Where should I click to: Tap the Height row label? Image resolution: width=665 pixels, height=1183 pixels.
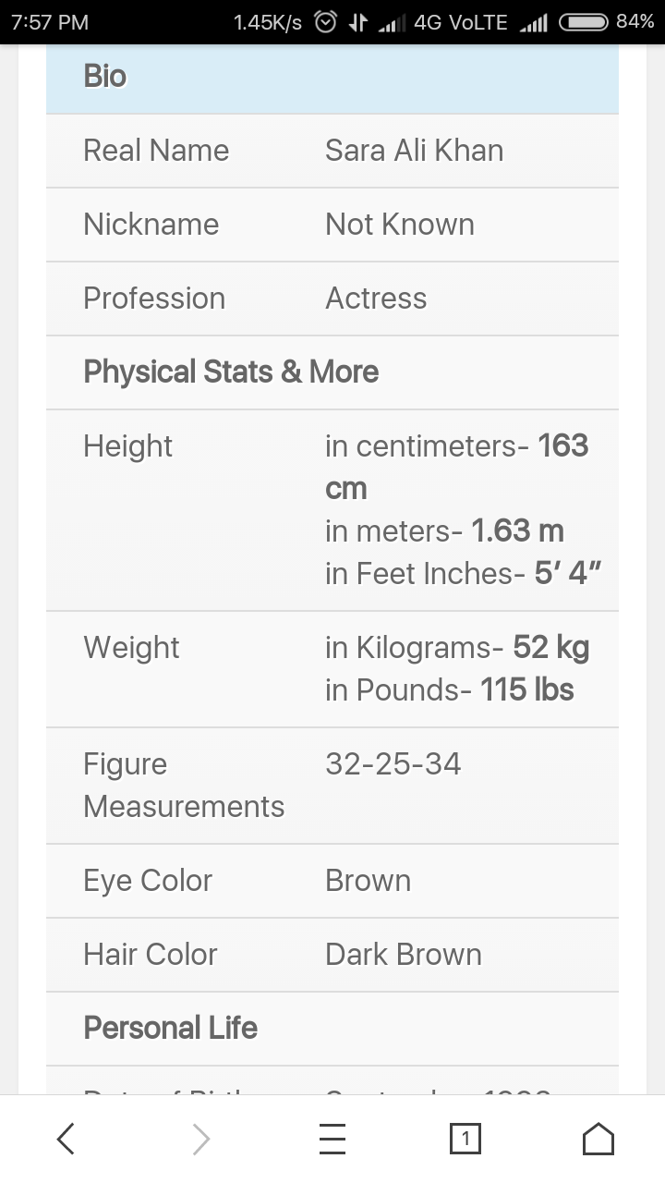pos(127,446)
